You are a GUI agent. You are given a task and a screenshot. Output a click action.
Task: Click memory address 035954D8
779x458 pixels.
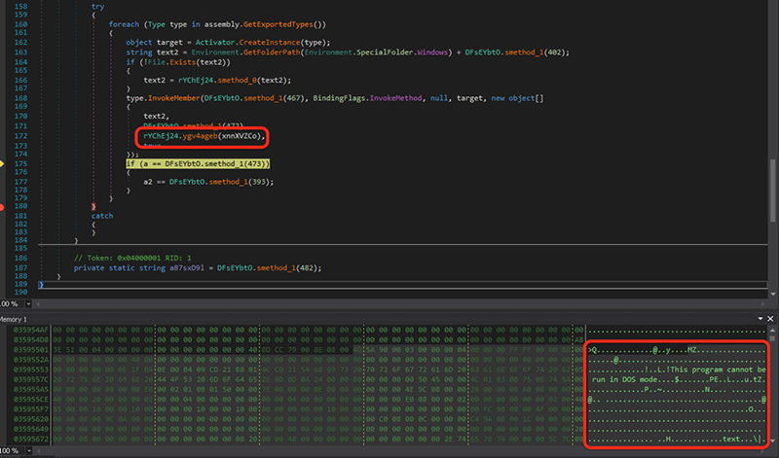pos(31,340)
